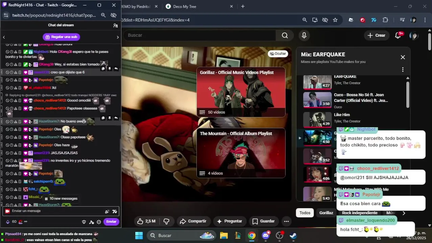Image resolution: width=432 pixels, height=243 pixels.
Task: Dislike the video
Action: 166,221
